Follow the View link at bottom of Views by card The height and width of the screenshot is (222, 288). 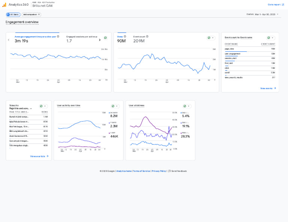tap(39, 156)
